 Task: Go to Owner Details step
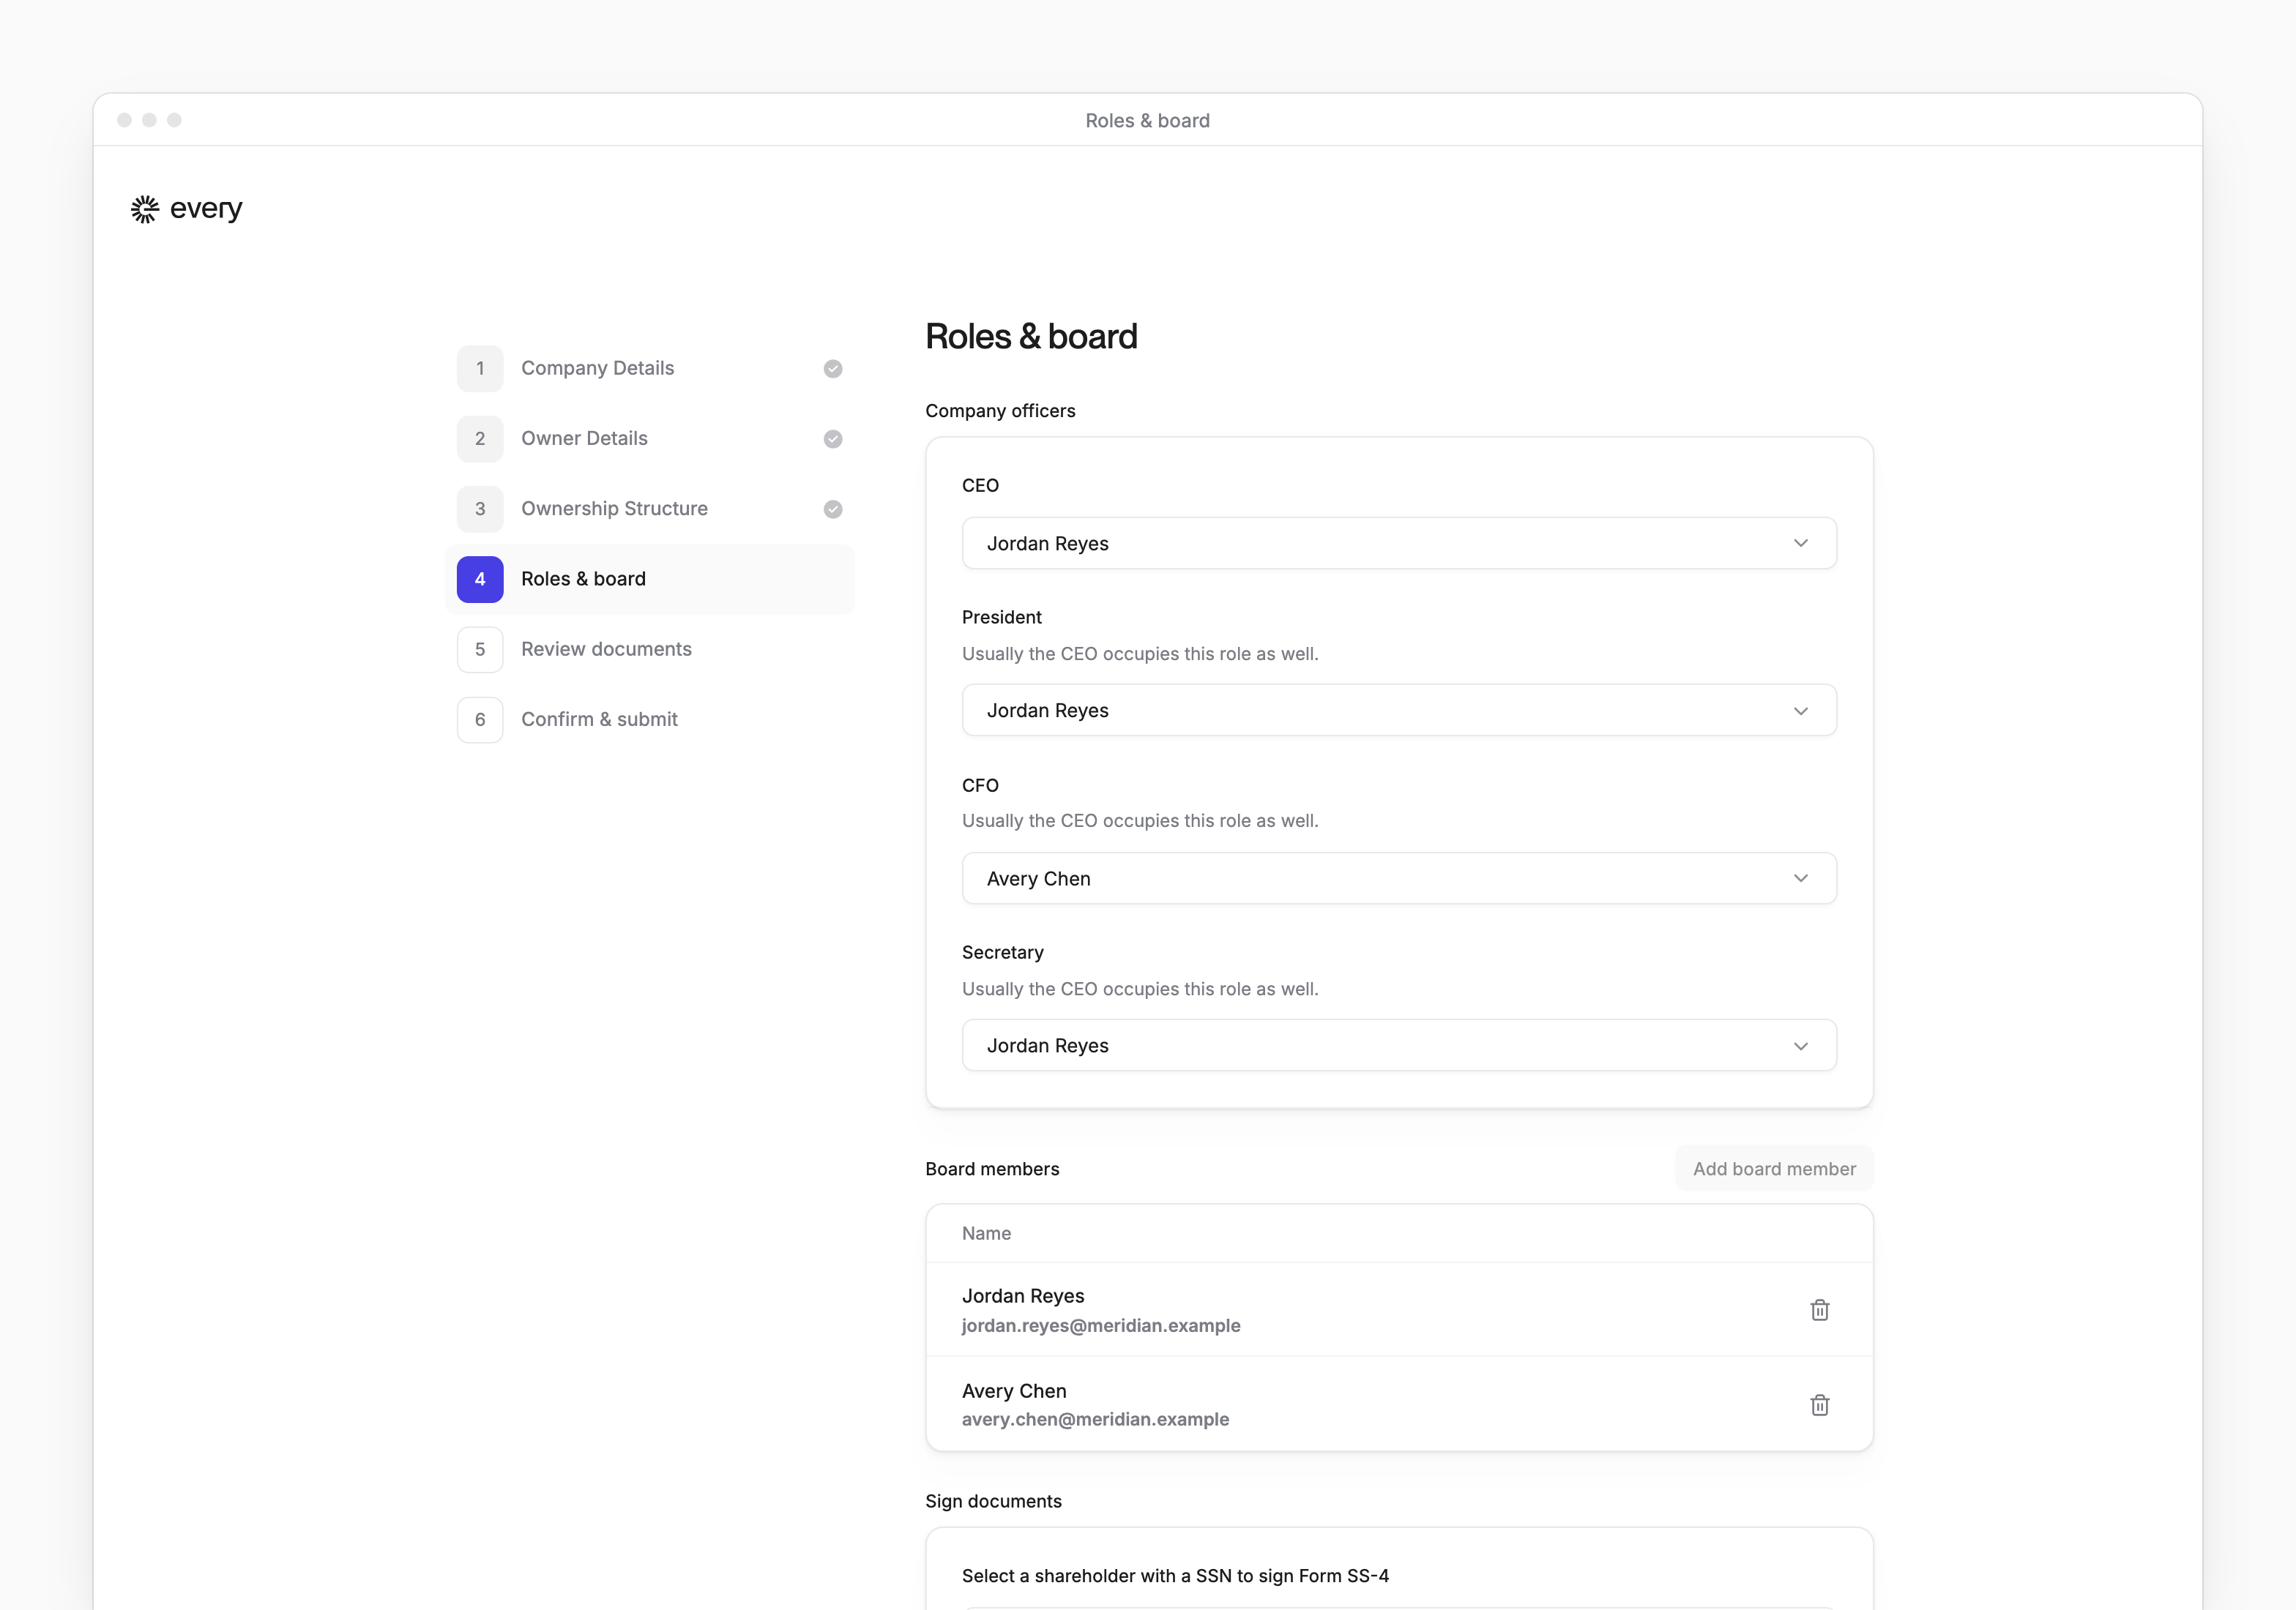650,439
